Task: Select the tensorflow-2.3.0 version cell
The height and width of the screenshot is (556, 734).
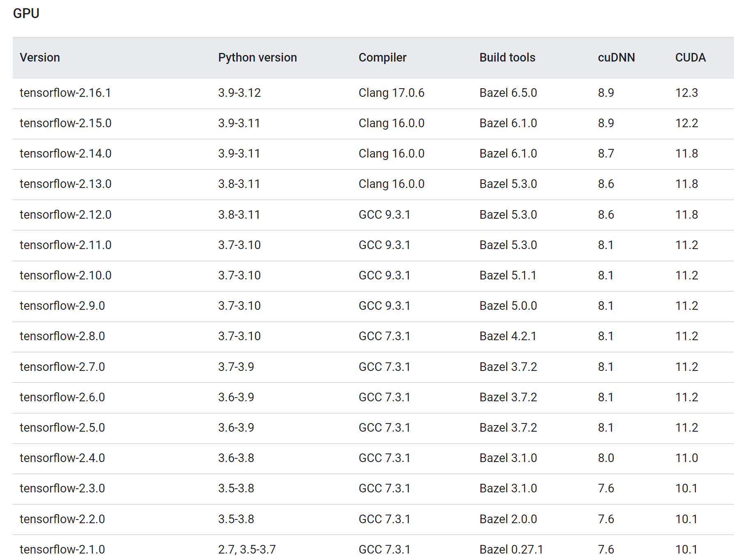Action: (x=62, y=488)
